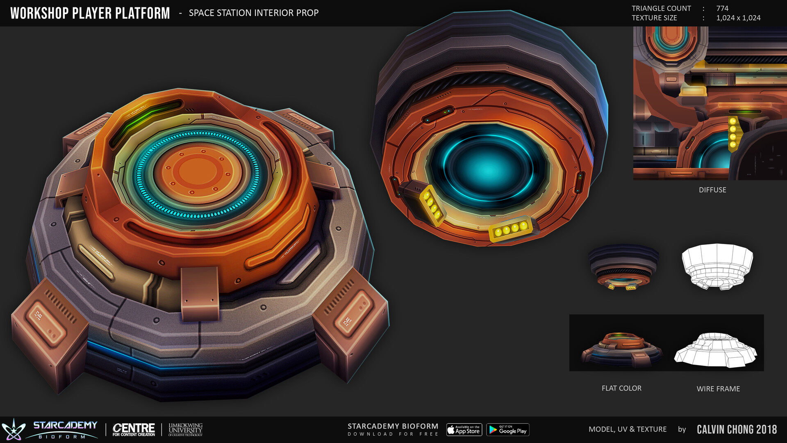Click the Google Play download badge

pyautogui.click(x=508, y=429)
